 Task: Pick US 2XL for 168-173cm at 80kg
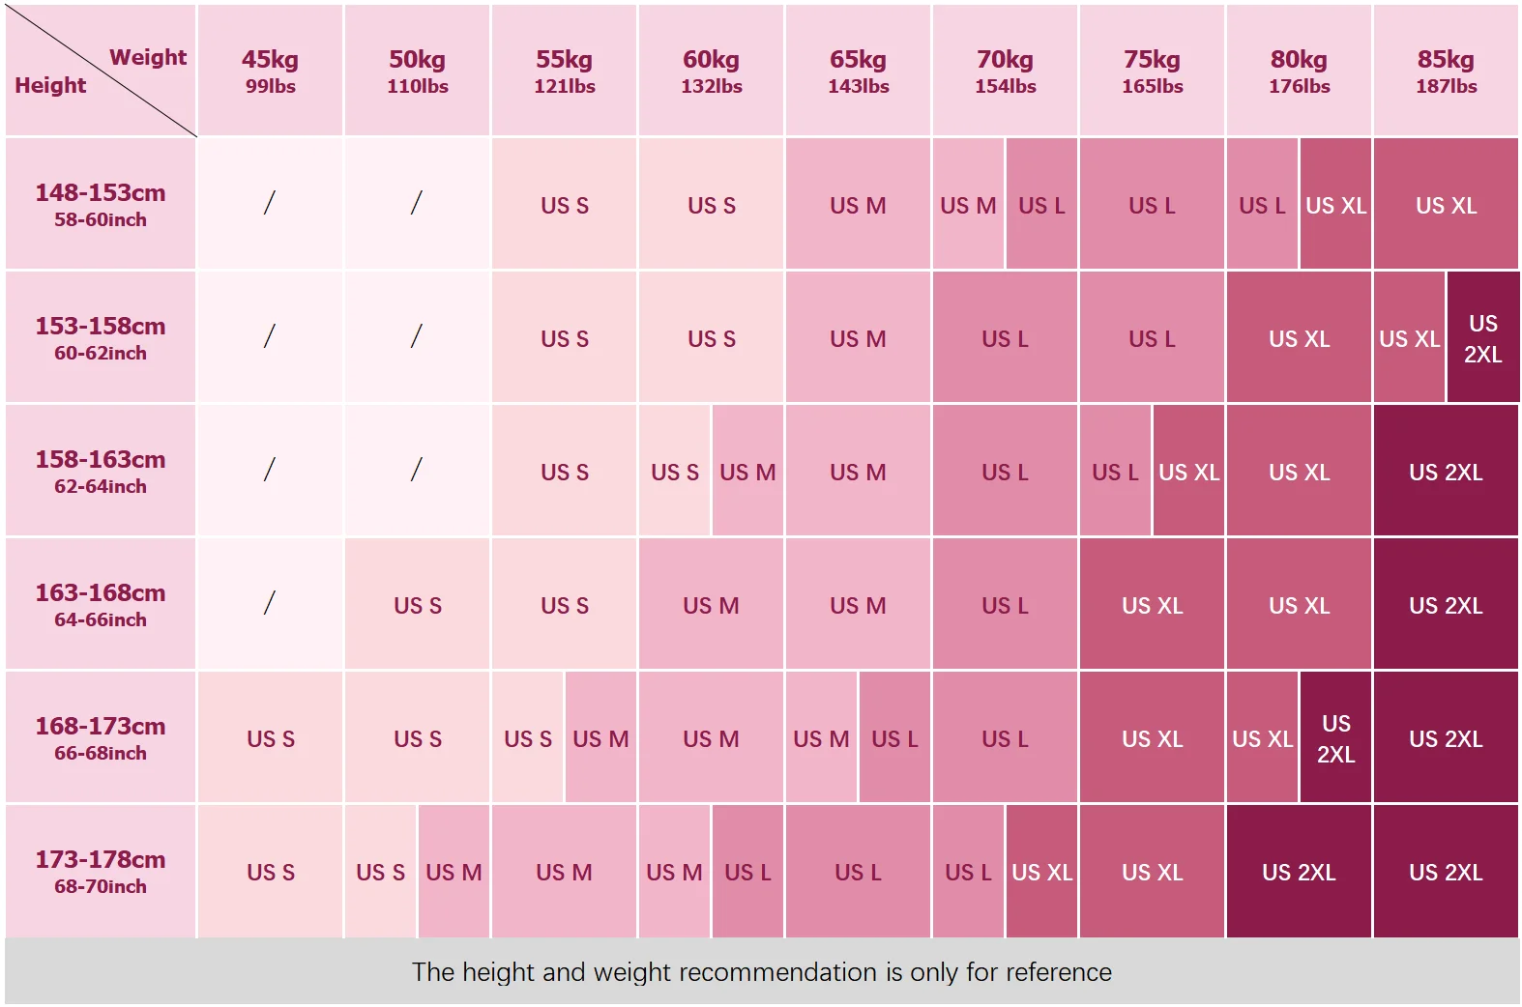pos(1335,738)
